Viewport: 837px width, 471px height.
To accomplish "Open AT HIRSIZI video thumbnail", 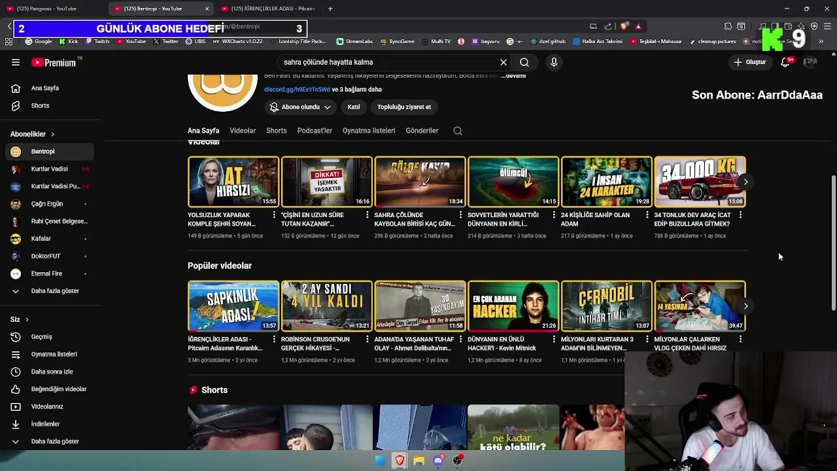I will (233, 182).
